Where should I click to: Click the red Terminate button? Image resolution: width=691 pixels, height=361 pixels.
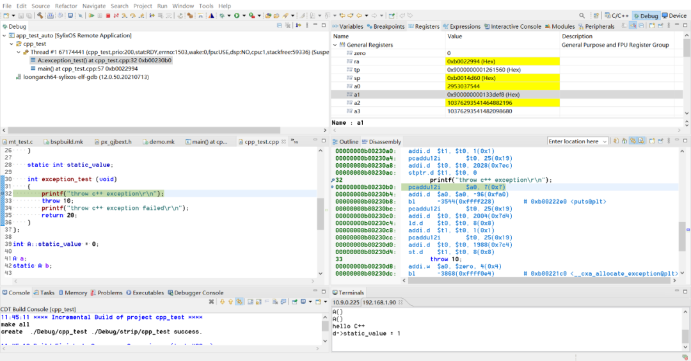107,15
